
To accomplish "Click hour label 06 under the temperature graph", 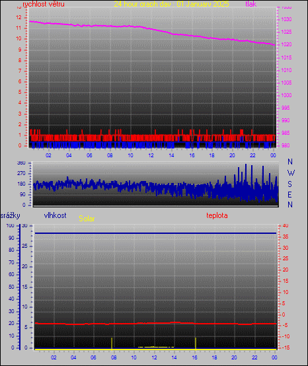I will (93, 357).
